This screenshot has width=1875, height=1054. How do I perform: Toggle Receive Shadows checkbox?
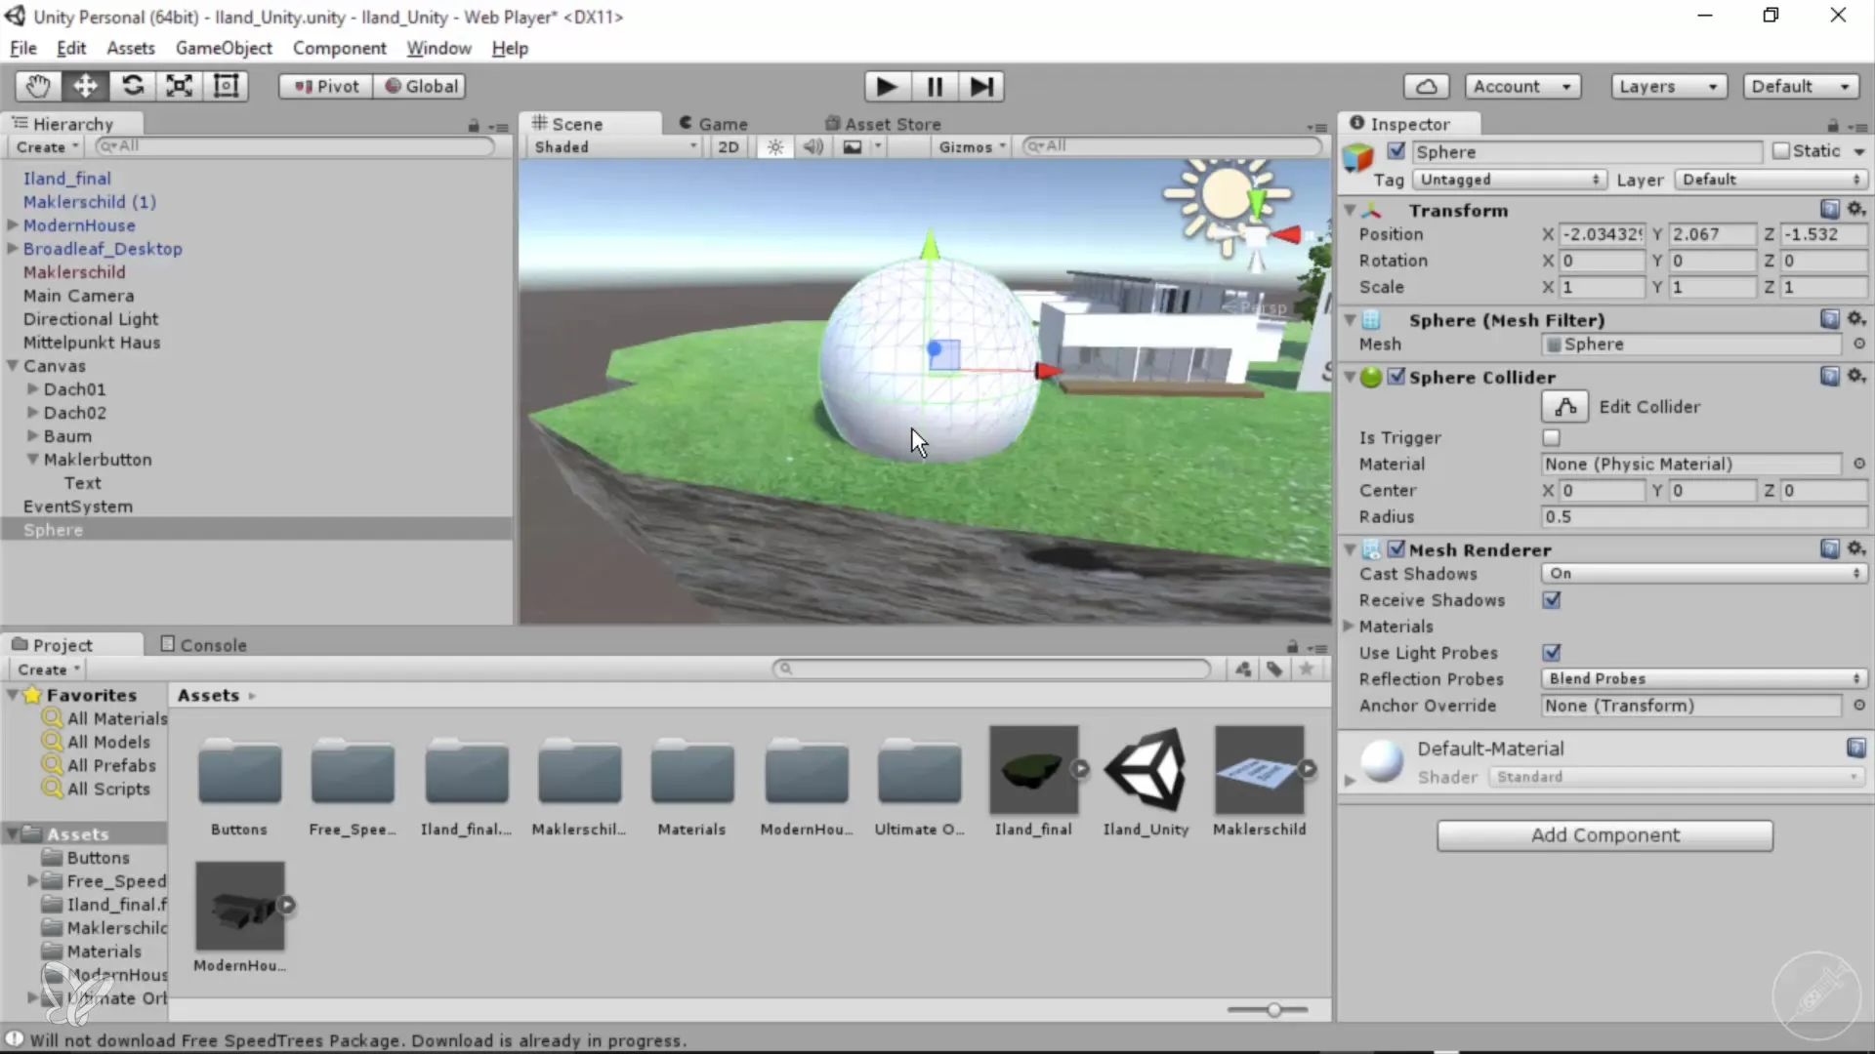click(x=1551, y=599)
